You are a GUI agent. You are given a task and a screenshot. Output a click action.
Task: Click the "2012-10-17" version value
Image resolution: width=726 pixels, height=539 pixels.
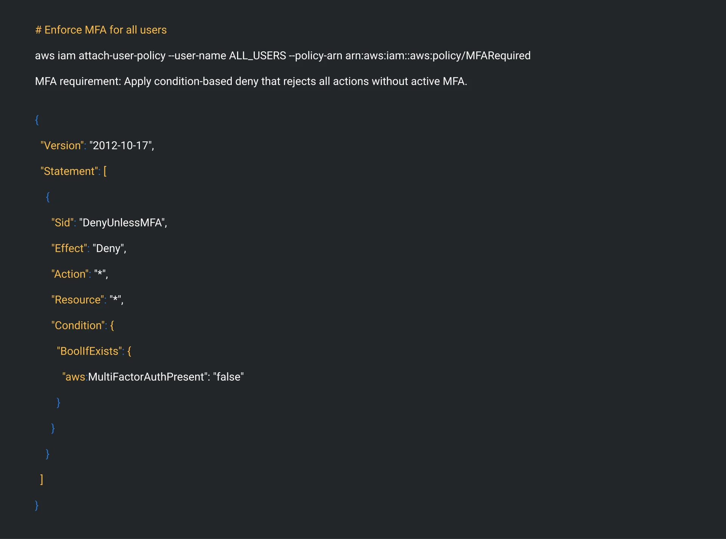121,146
